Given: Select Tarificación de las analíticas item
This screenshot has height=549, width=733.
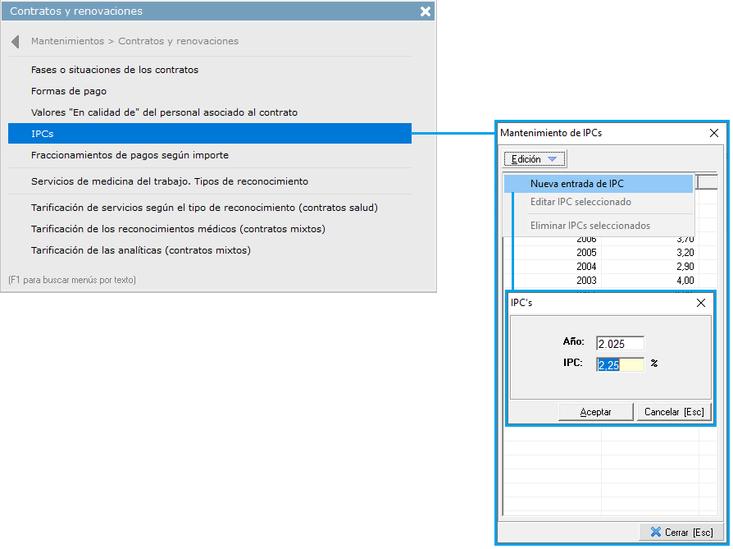Looking at the screenshot, I should (x=140, y=250).
